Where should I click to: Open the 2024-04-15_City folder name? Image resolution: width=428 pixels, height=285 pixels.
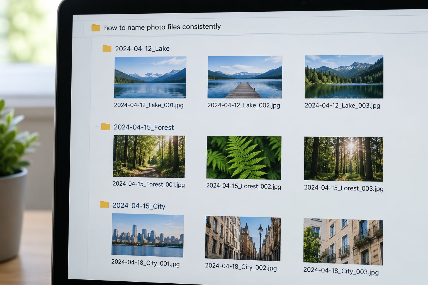pos(139,206)
